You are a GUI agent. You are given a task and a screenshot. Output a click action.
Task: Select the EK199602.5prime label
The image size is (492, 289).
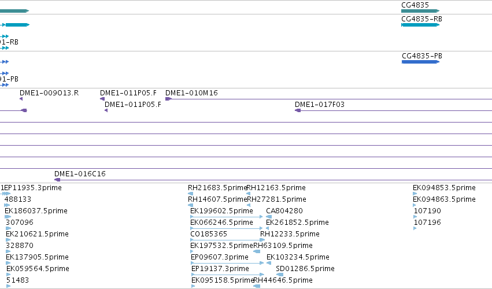click(221, 211)
